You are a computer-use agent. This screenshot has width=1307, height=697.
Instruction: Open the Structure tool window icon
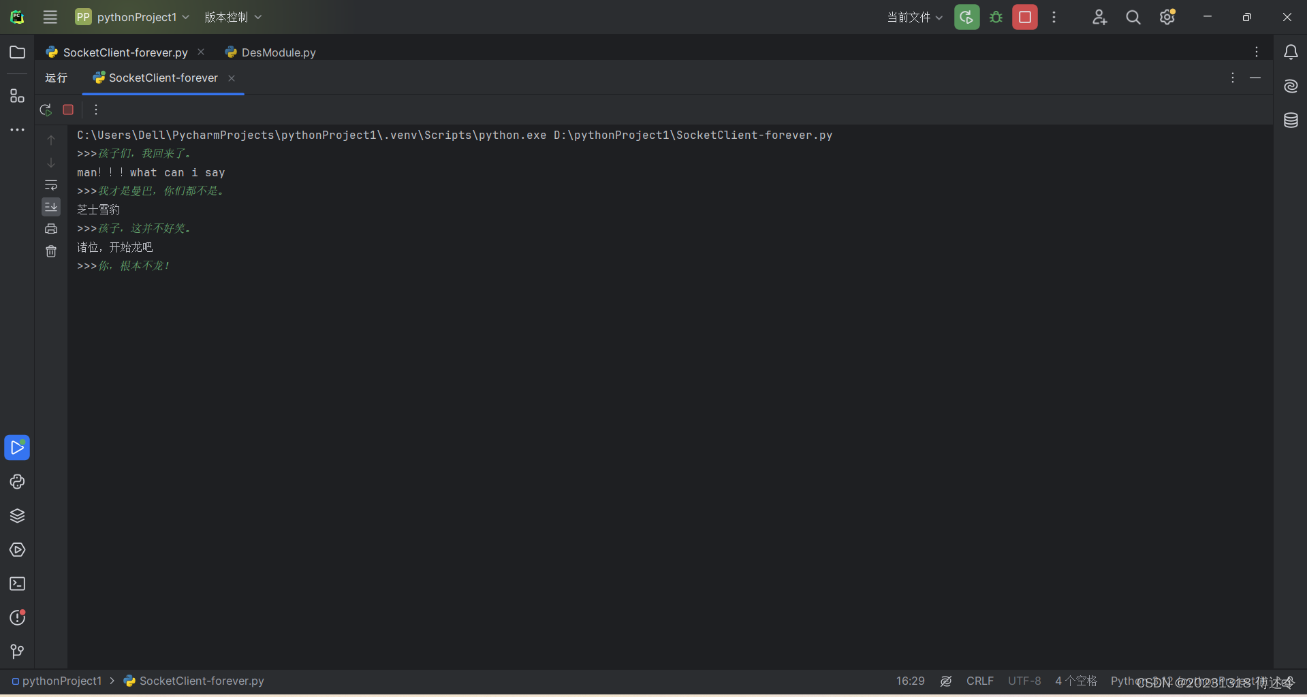[x=17, y=96]
